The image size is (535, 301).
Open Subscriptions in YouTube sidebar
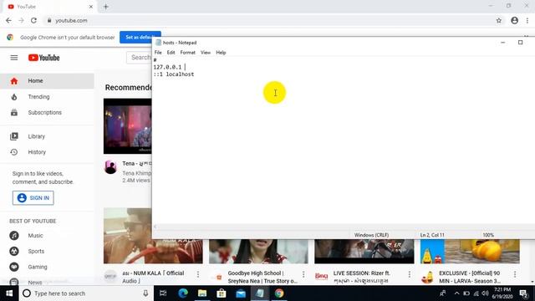tap(47, 113)
